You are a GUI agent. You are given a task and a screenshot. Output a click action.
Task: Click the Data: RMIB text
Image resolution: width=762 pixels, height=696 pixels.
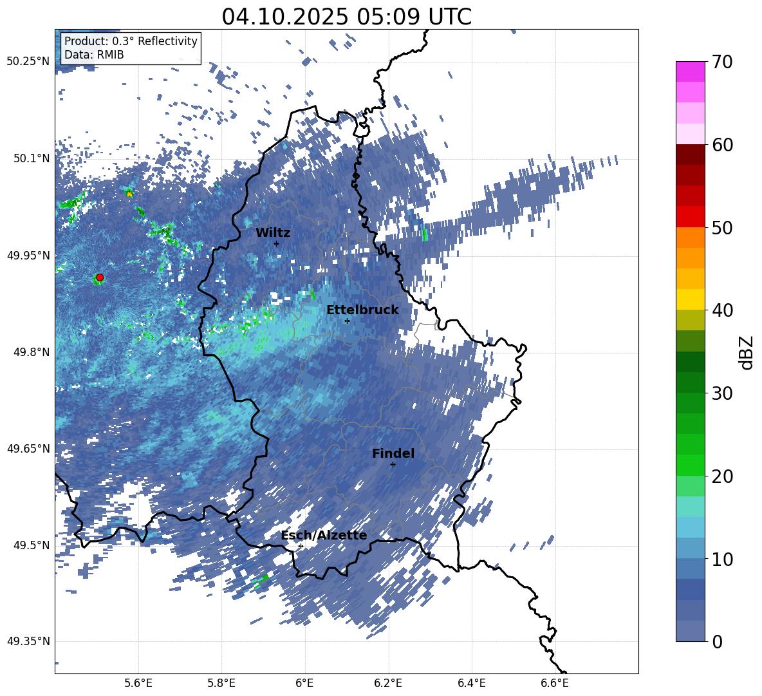pos(94,55)
